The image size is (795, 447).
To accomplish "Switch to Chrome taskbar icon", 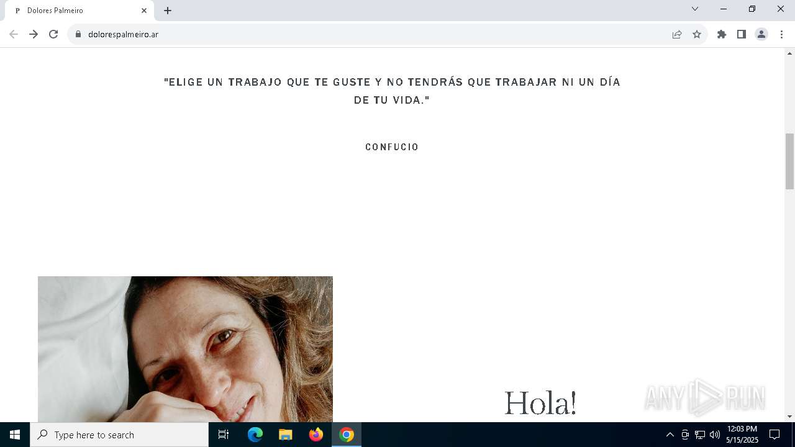I will click(347, 435).
